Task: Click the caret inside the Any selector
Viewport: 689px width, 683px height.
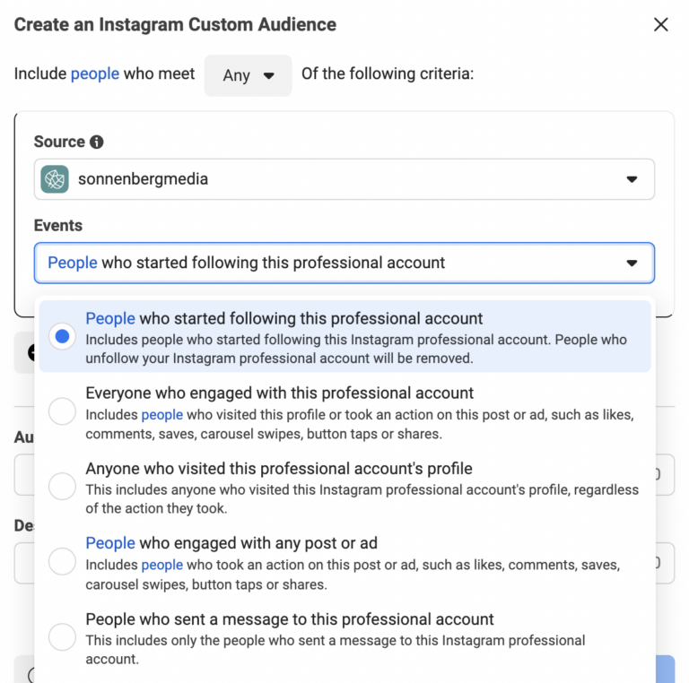Action: (x=268, y=75)
